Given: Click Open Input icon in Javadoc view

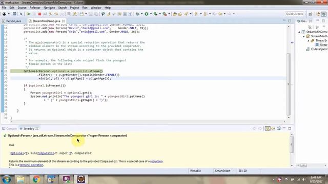Looking at the screenshot, I should pyautogui.click(x=273, y=128).
